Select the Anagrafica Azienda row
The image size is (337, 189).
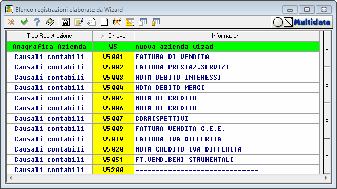163,47
